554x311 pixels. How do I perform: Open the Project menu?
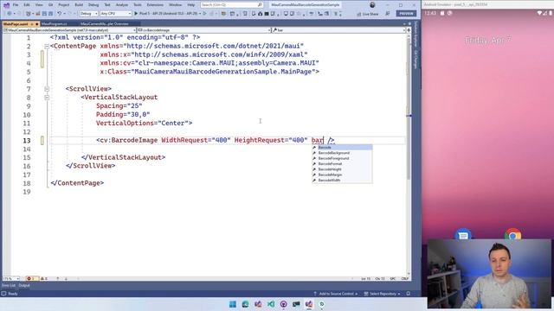pyautogui.click(x=63, y=5)
